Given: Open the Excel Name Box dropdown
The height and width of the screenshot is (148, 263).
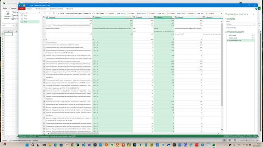Looking at the screenshot, I should (14, 25).
